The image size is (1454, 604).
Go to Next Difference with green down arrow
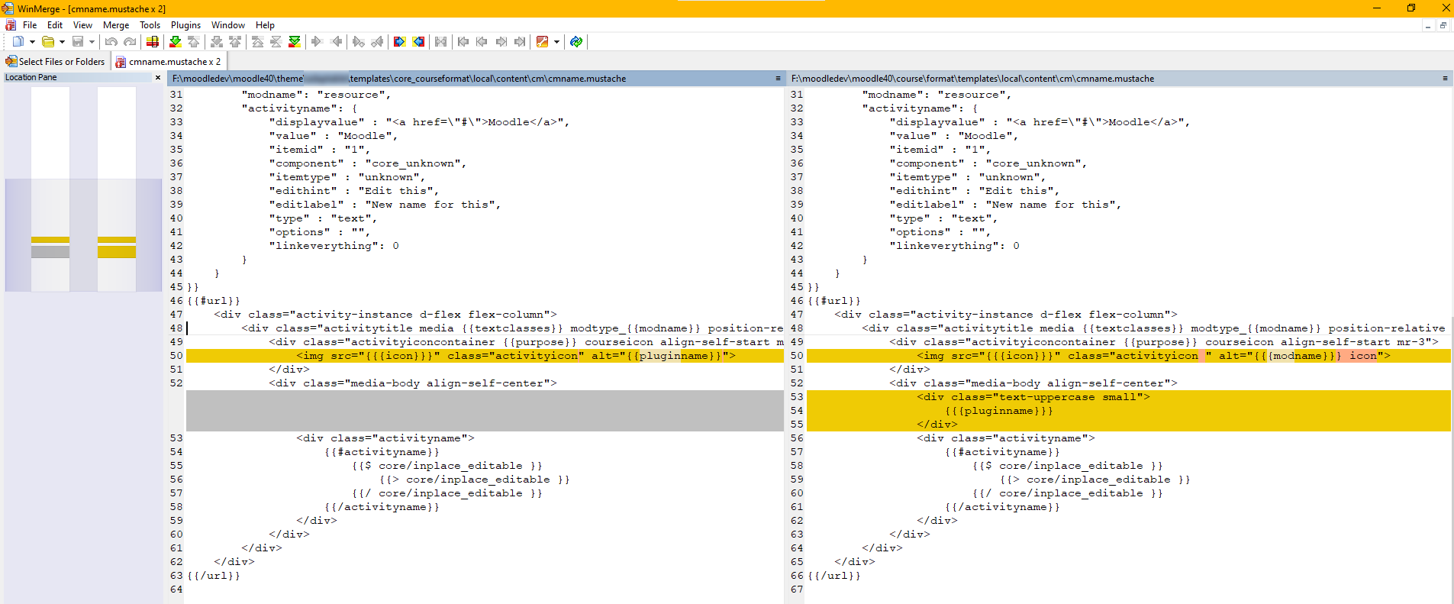point(176,42)
